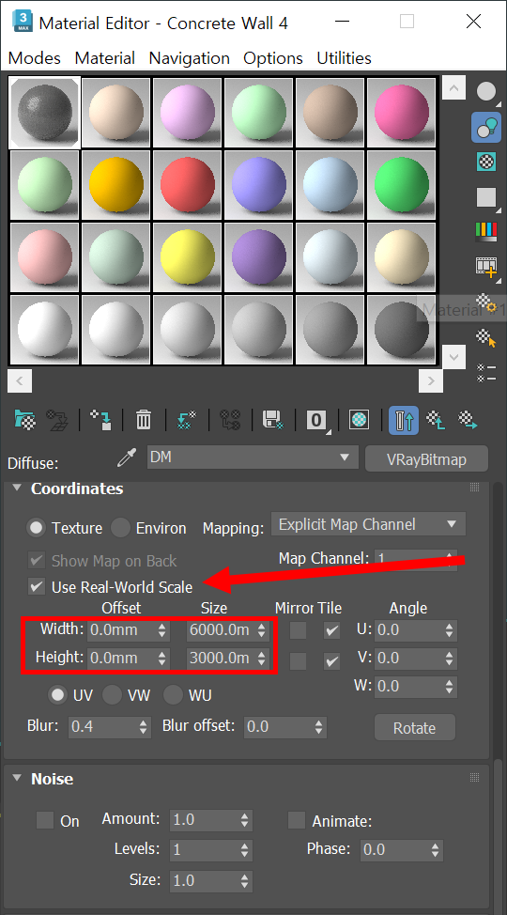Toggle the Backlight icon
Image resolution: width=507 pixels, height=915 pixels.
[486, 127]
